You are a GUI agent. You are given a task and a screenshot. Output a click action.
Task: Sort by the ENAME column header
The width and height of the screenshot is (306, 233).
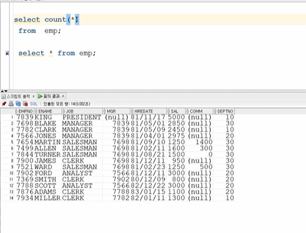(47, 111)
